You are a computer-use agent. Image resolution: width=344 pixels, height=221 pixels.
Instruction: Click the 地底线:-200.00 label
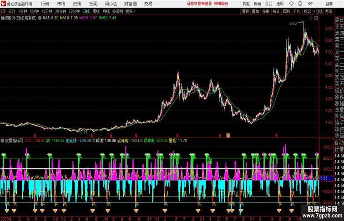pos(78,141)
